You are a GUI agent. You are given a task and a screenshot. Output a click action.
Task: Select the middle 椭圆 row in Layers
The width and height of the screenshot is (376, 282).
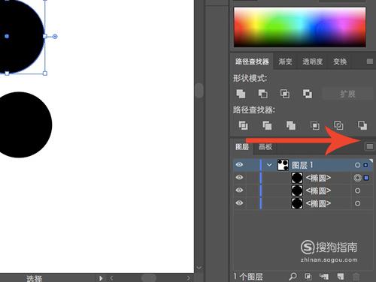pyautogui.click(x=303, y=190)
